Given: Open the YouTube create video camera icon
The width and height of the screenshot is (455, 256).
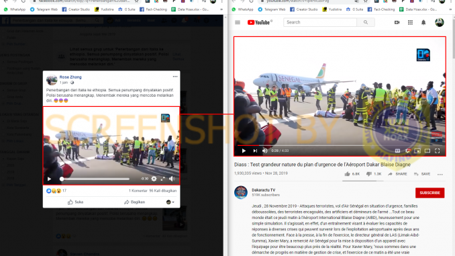Looking at the screenshot, I should coord(397,22).
